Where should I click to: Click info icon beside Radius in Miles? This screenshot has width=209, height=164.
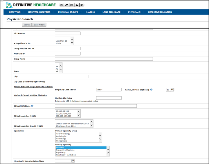pos(151,90)
